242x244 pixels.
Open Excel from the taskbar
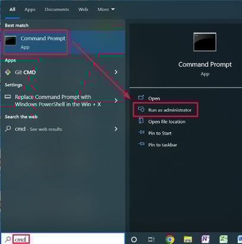(x=224, y=239)
